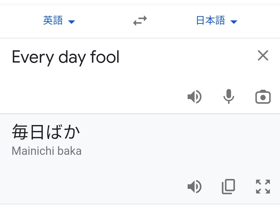
Task: Tap the romanization "Mainichi baka"
Action: (47, 151)
